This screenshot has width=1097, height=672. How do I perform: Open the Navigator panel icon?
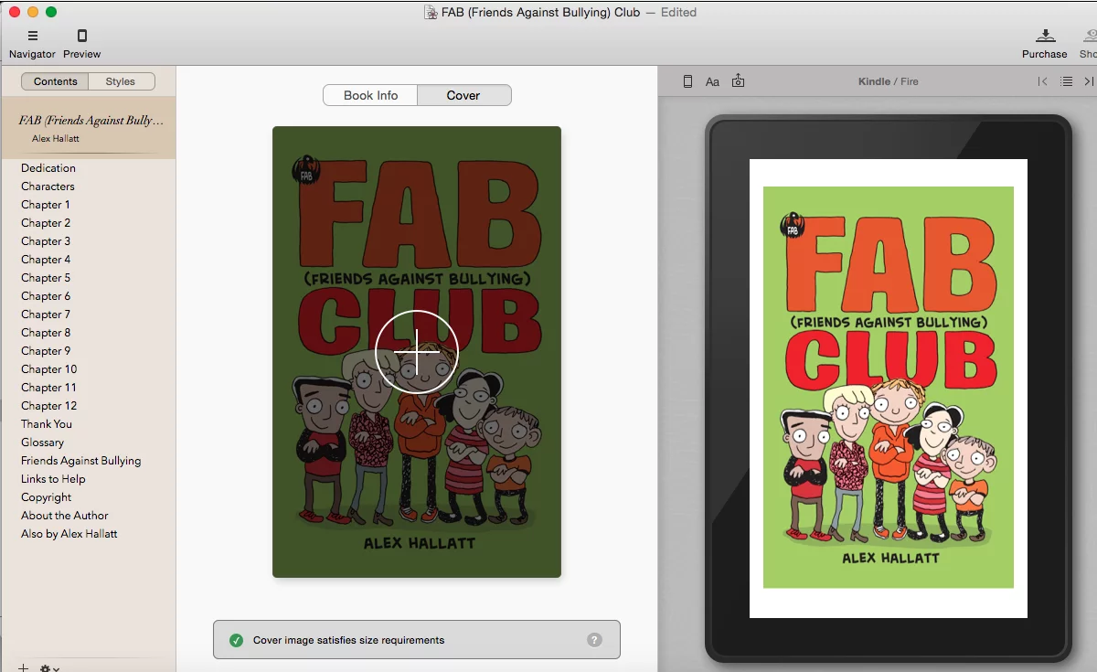pos(32,37)
